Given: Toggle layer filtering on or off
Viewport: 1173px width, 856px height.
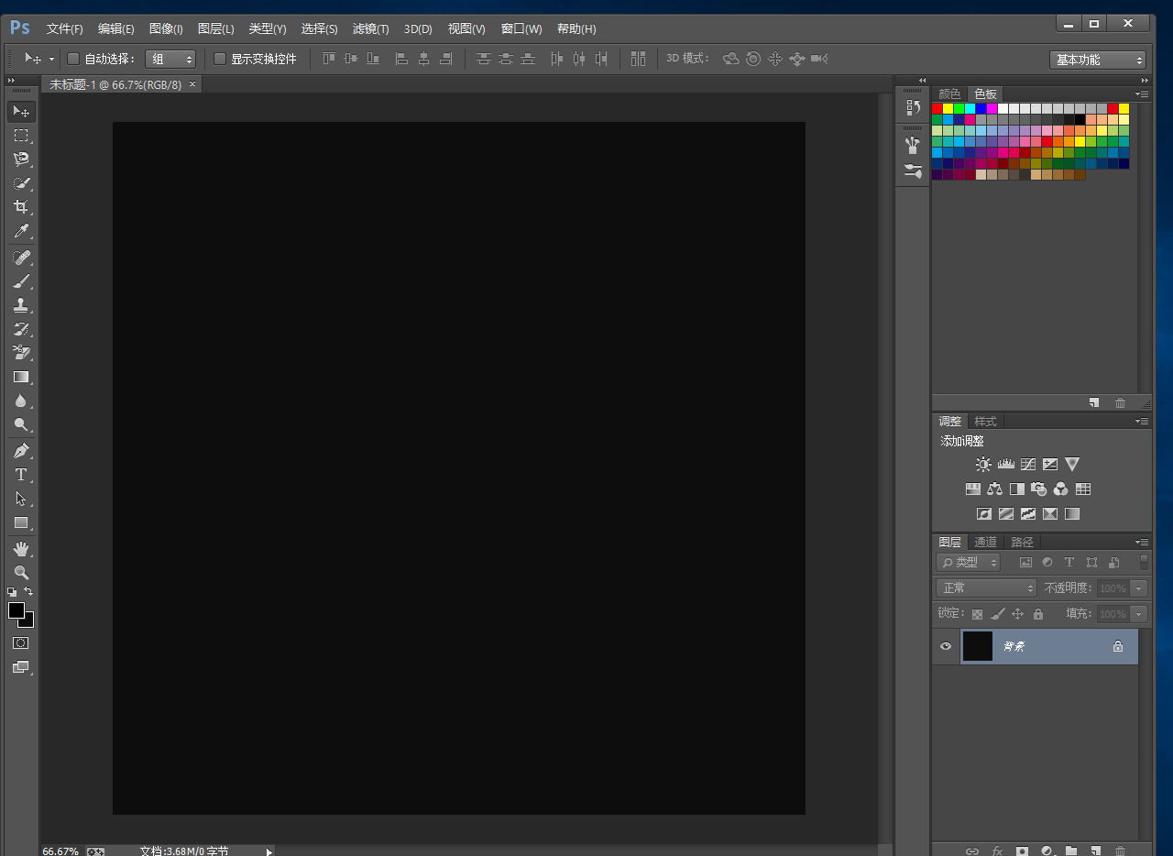Looking at the screenshot, I should click(x=1144, y=563).
